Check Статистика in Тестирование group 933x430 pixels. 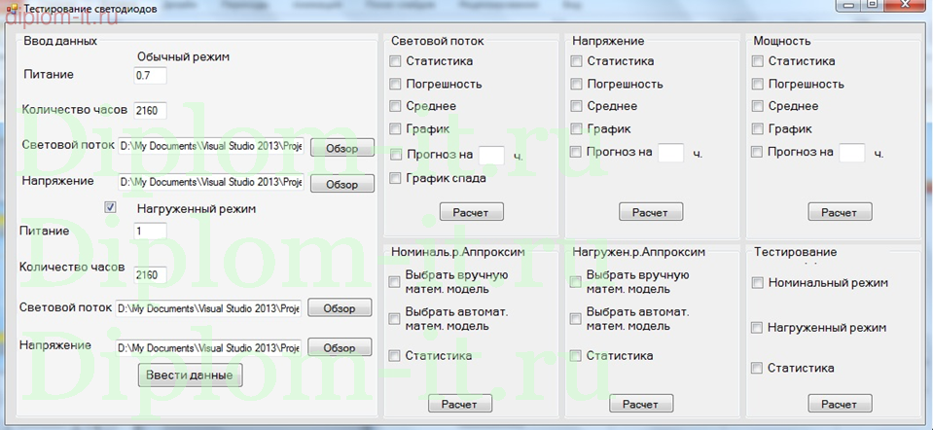pos(757,368)
